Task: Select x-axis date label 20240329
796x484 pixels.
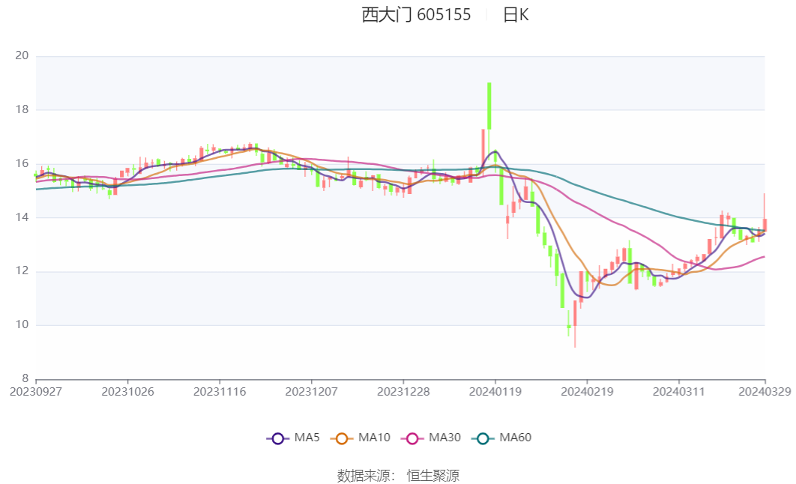Action: pos(765,392)
